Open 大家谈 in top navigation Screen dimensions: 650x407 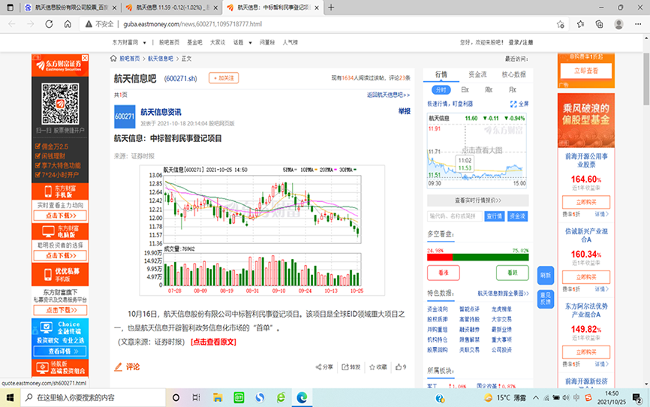pyautogui.click(x=217, y=43)
